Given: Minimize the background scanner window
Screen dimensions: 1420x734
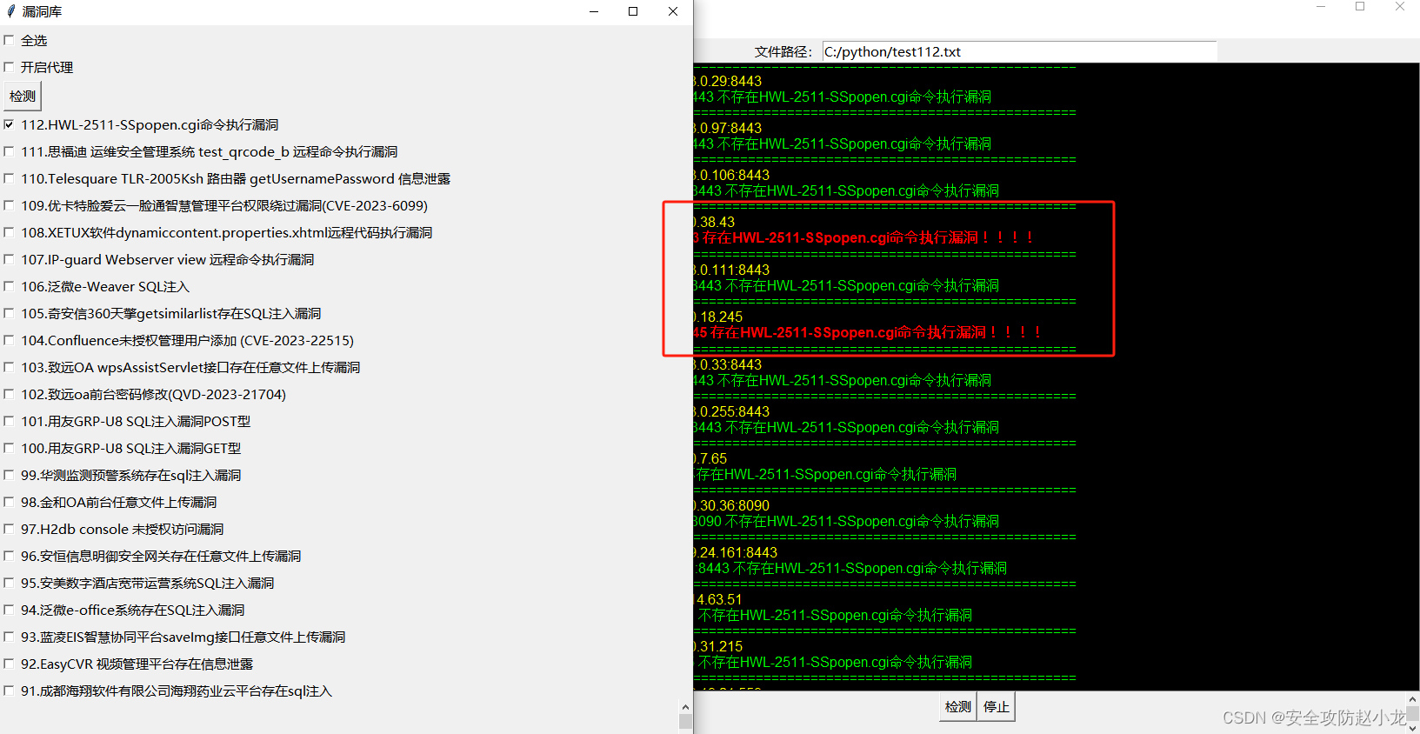Looking at the screenshot, I should (x=1321, y=6).
